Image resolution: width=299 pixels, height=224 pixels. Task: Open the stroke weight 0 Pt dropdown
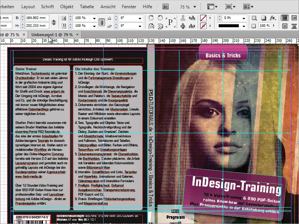pos(244,18)
